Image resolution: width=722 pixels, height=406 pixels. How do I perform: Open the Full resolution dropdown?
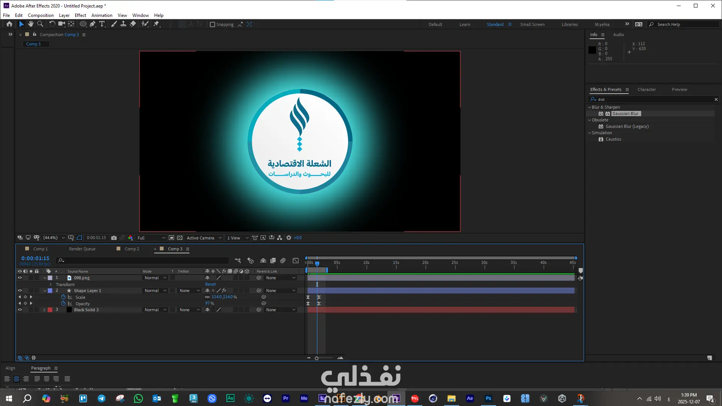(x=151, y=238)
